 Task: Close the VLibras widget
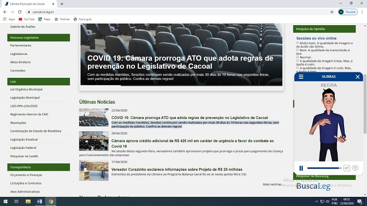coord(357,76)
